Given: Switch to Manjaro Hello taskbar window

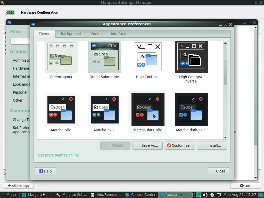Looking at the screenshot, I should (x=37, y=195).
